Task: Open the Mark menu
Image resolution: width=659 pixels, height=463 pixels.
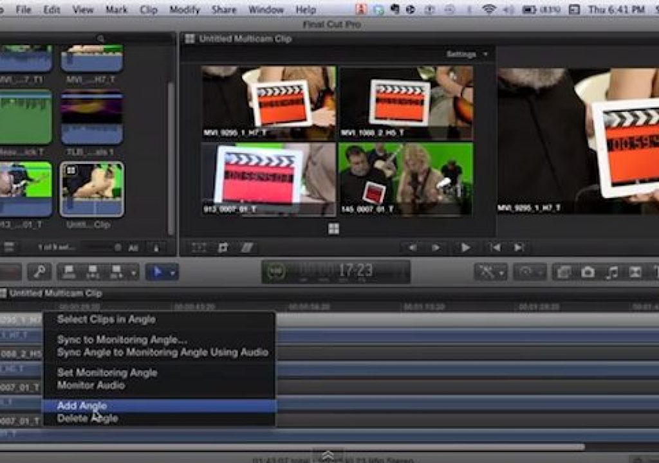Action: (x=116, y=9)
